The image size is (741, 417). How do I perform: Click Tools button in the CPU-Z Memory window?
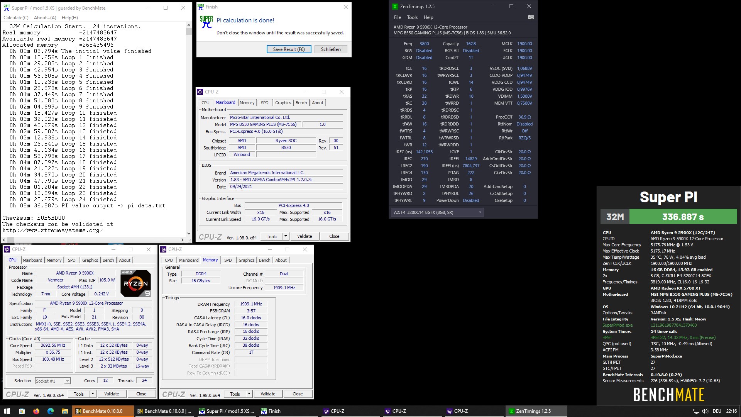[x=235, y=394]
